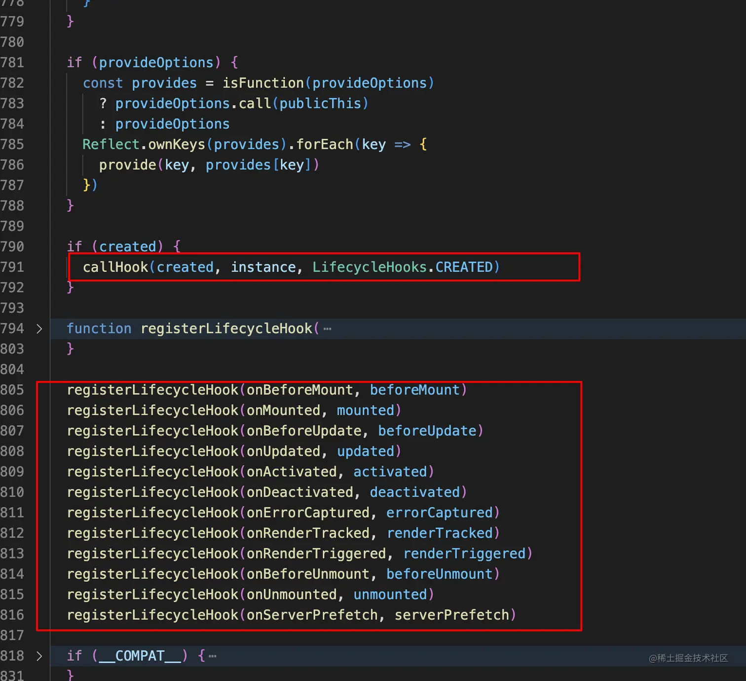Image resolution: width=746 pixels, height=681 pixels.
Task: Click provideOptions condition on line 781
Action: (156, 62)
